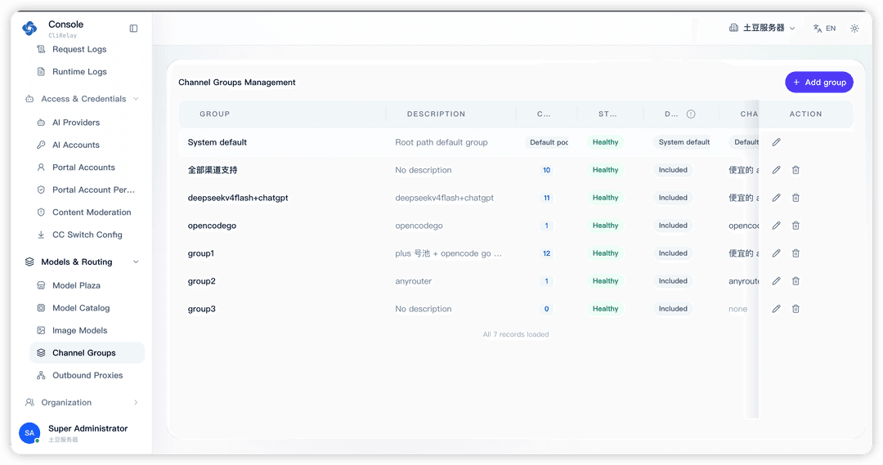
Task: Edit the deepseekv4flash+chatgpt group
Action: coord(776,198)
